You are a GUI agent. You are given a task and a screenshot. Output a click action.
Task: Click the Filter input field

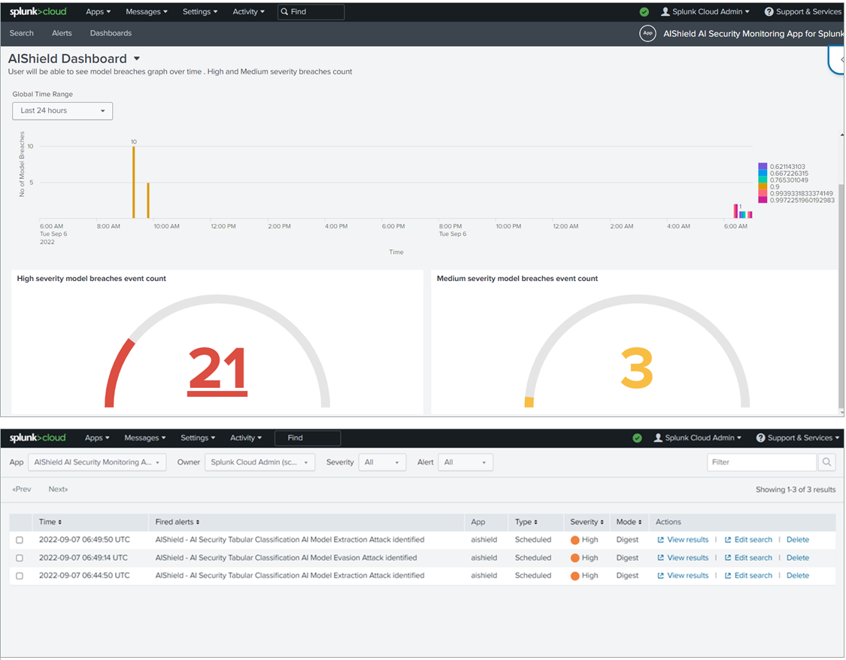pyautogui.click(x=762, y=462)
